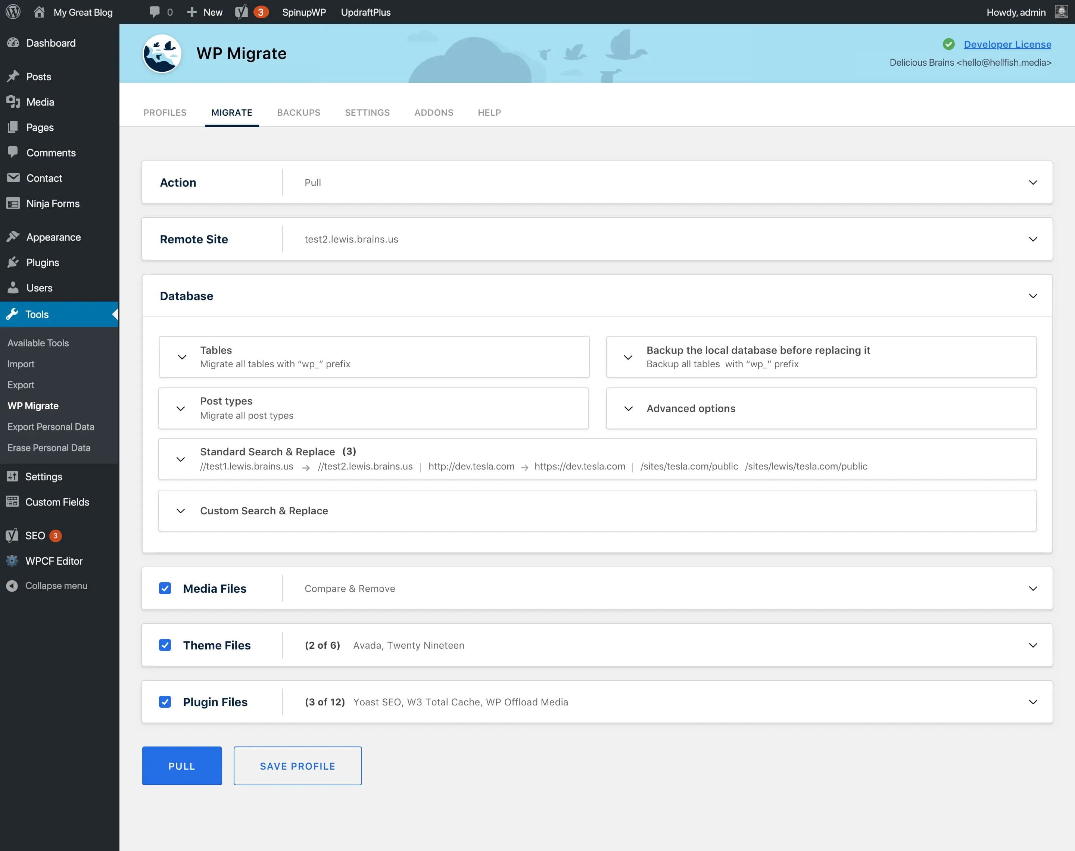Expand the Remote Site panel chevron
Screen dimensions: 1075x851
point(1033,239)
